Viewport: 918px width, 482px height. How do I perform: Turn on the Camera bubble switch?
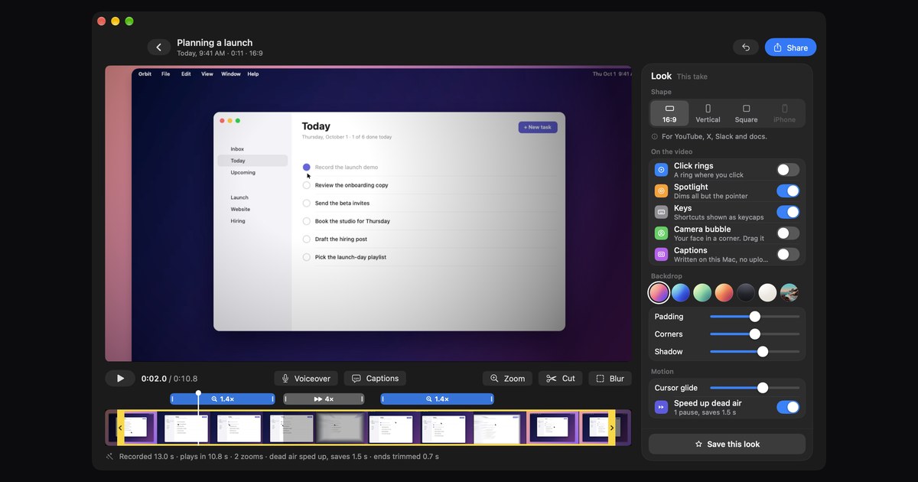click(788, 233)
